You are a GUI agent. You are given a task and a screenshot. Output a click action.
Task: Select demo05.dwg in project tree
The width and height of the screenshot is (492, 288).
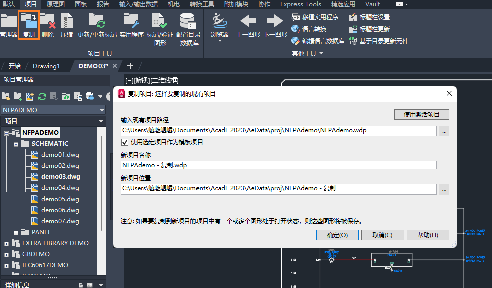click(x=60, y=199)
